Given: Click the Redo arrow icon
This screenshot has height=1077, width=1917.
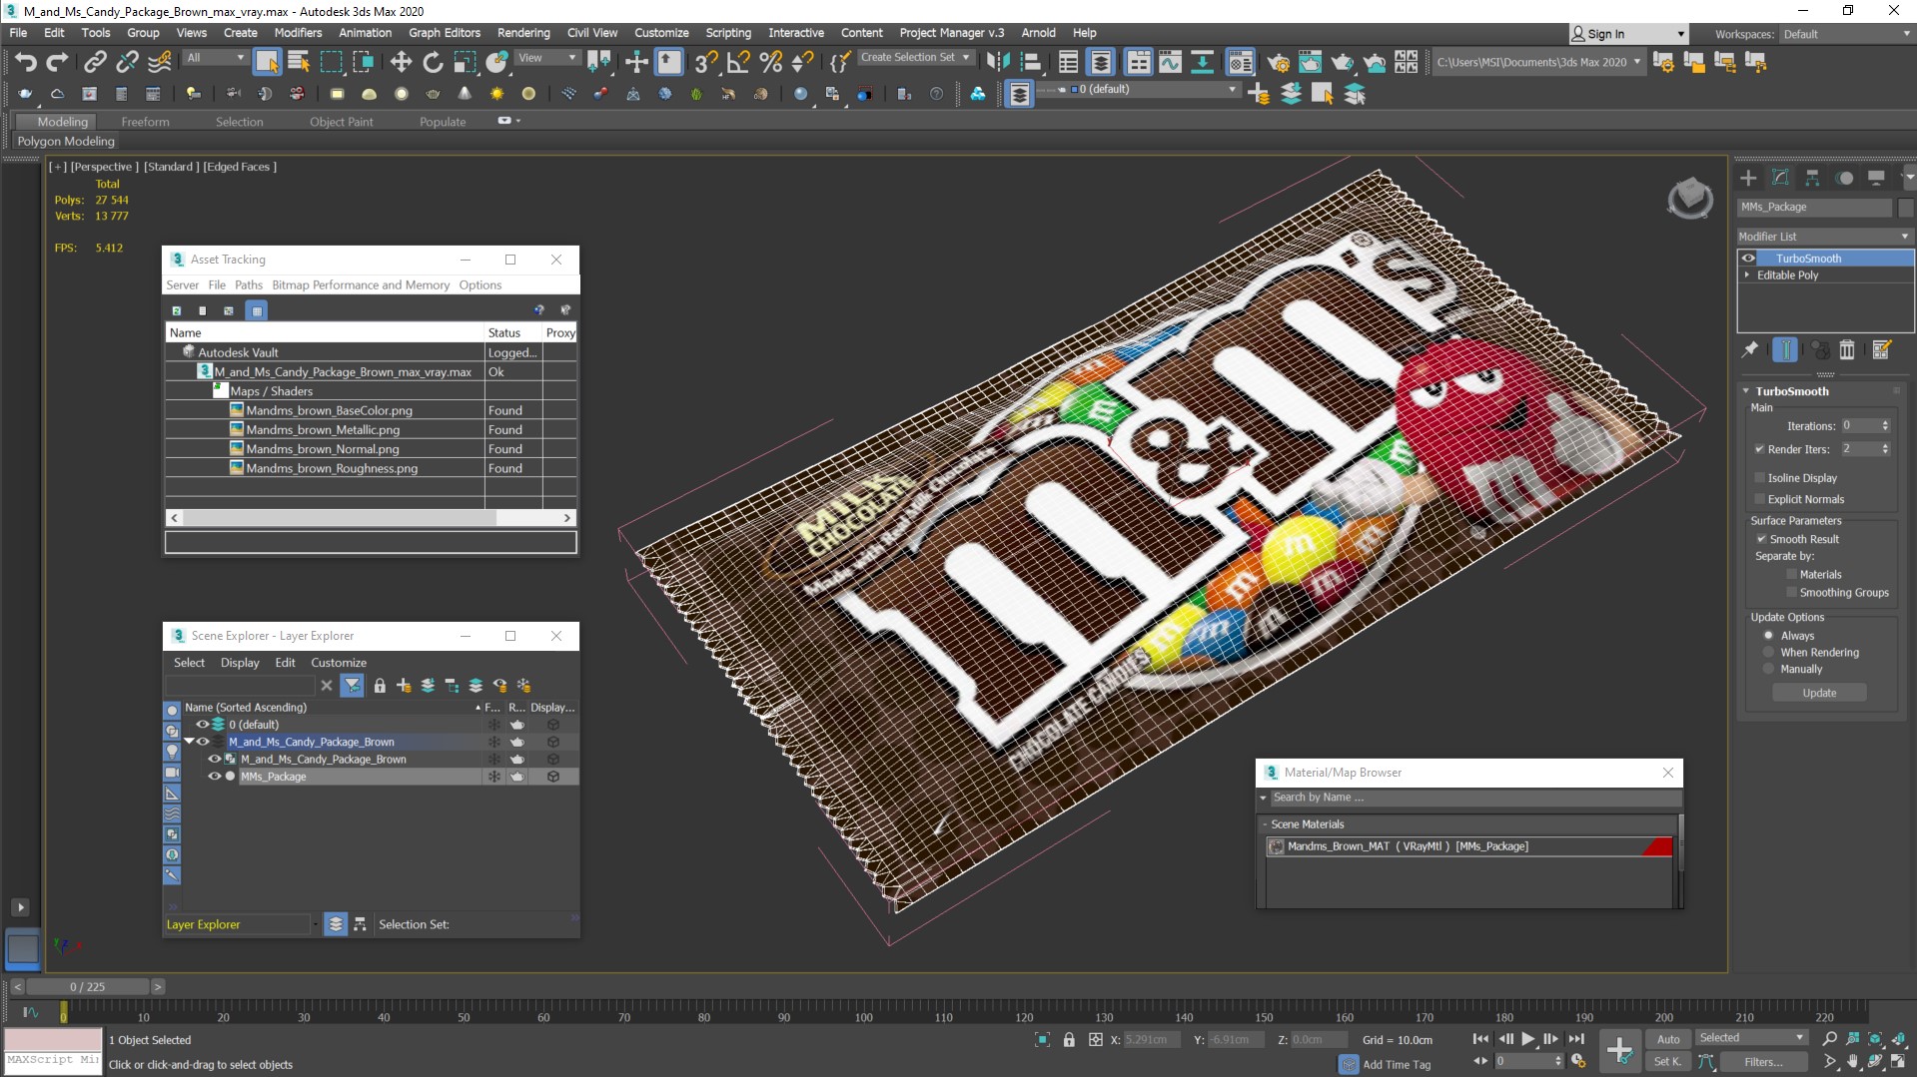Looking at the screenshot, I should (58, 63).
